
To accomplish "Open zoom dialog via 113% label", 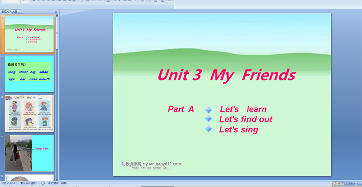I will (349, 183).
